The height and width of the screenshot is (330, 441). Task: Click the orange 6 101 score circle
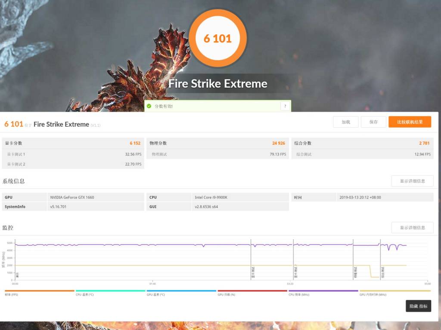click(x=217, y=38)
